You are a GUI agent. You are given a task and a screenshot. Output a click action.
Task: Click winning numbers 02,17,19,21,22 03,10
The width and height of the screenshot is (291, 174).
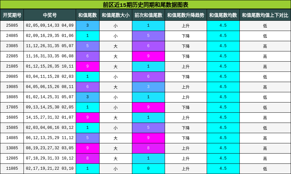(x=50, y=168)
